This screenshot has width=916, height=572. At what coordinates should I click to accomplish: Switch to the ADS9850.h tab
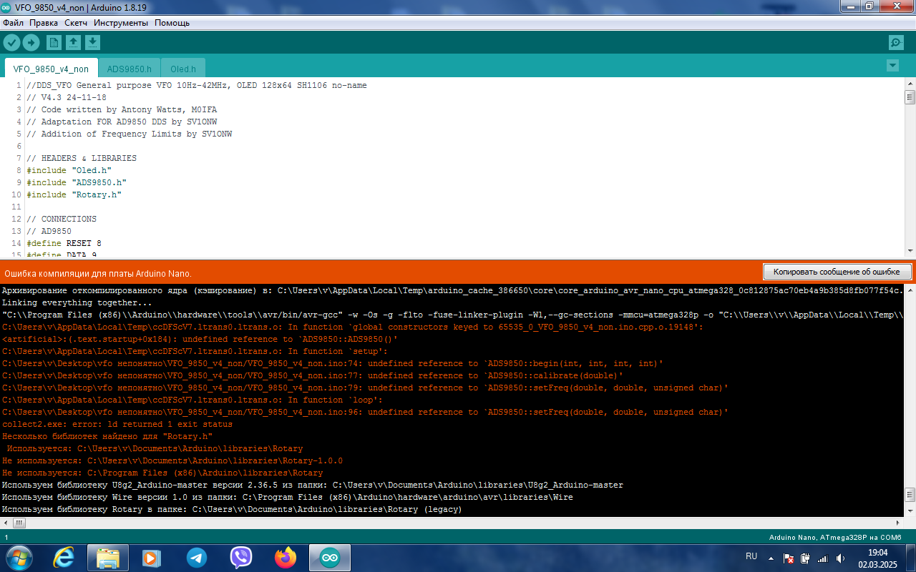tap(130, 69)
